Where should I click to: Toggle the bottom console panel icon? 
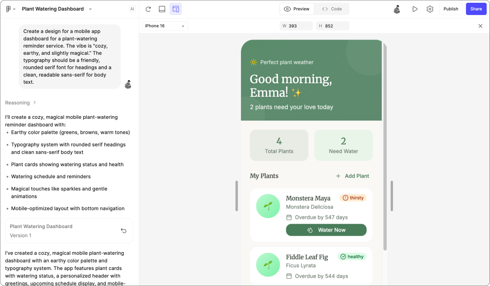(x=162, y=9)
